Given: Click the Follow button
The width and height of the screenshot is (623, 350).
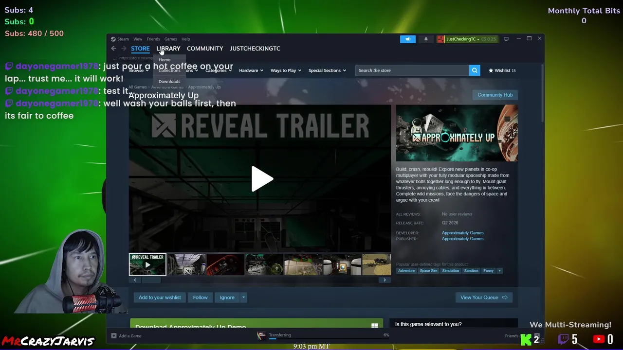Looking at the screenshot, I should pyautogui.click(x=200, y=297).
